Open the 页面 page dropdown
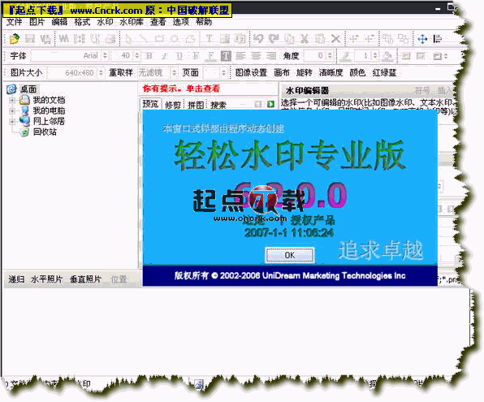 coord(223,73)
